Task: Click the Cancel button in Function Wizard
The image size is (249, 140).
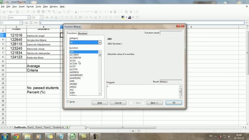Action: (x=118, y=103)
